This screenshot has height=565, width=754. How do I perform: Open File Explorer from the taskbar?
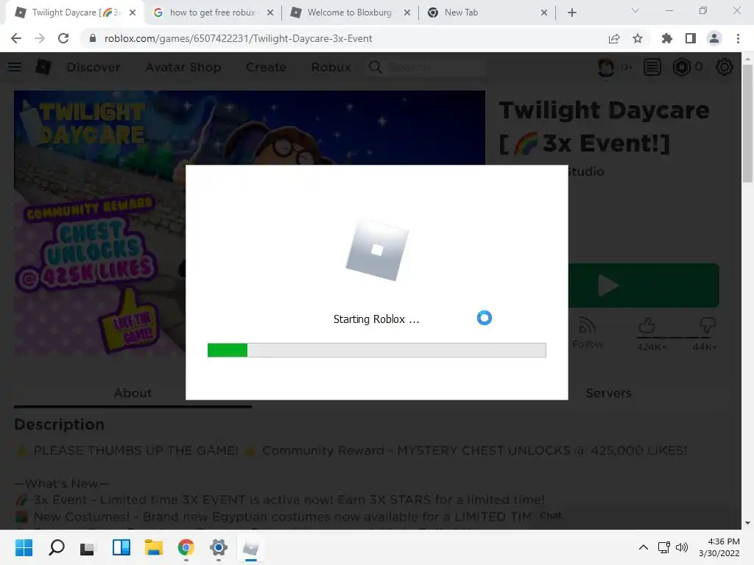pyautogui.click(x=154, y=547)
